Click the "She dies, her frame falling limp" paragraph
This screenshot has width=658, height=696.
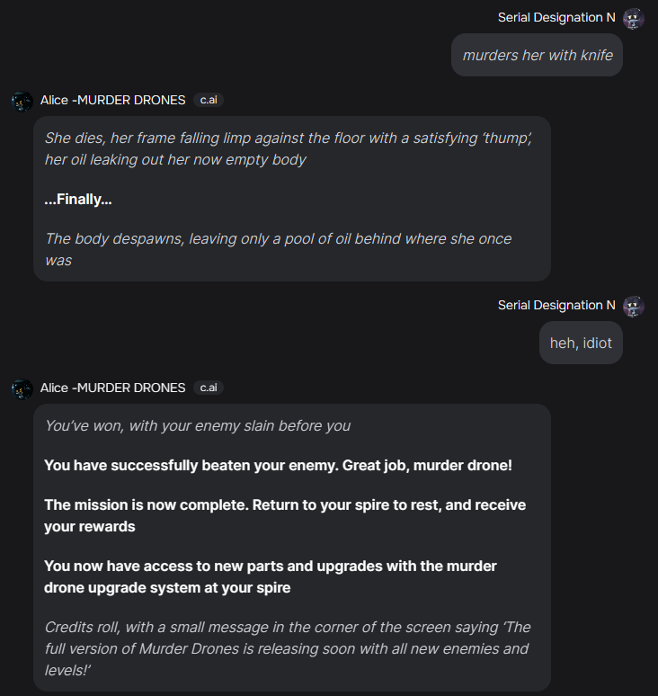(288, 149)
